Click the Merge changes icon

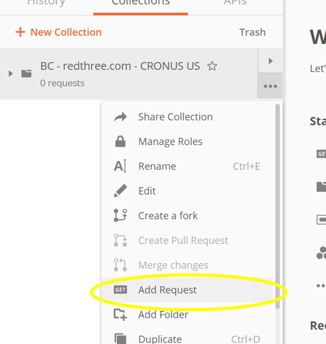120,265
